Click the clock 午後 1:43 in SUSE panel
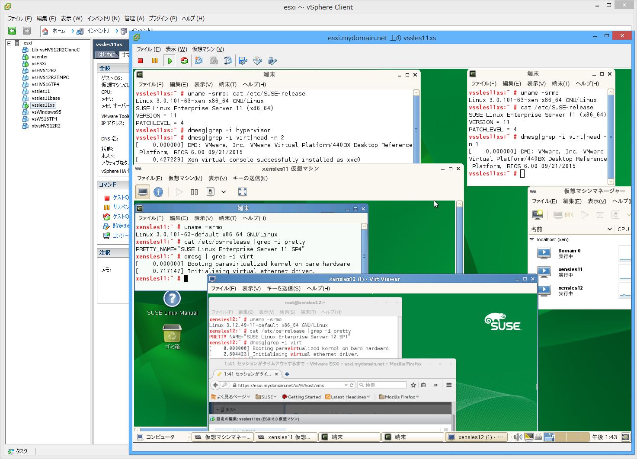This screenshot has height=459, width=637. click(x=605, y=437)
